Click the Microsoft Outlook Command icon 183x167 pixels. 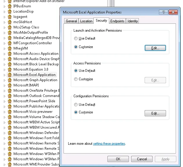[x=10, y=96]
